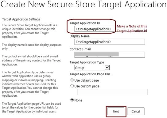Click the Create New Secure Store page title
Image resolution: width=167 pixels, height=118 pixels.
[x=83, y=5]
